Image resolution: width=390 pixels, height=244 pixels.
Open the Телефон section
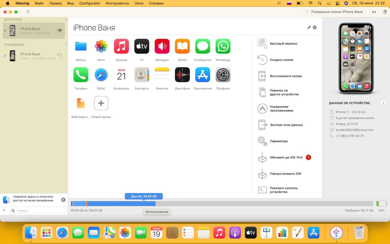(x=81, y=75)
